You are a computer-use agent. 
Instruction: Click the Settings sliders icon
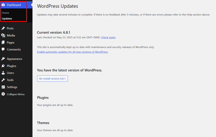(x=3, y=87)
